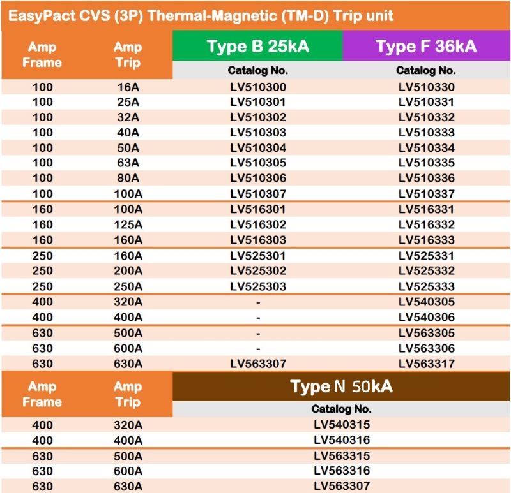Click catalog number LV525331

click(426, 256)
